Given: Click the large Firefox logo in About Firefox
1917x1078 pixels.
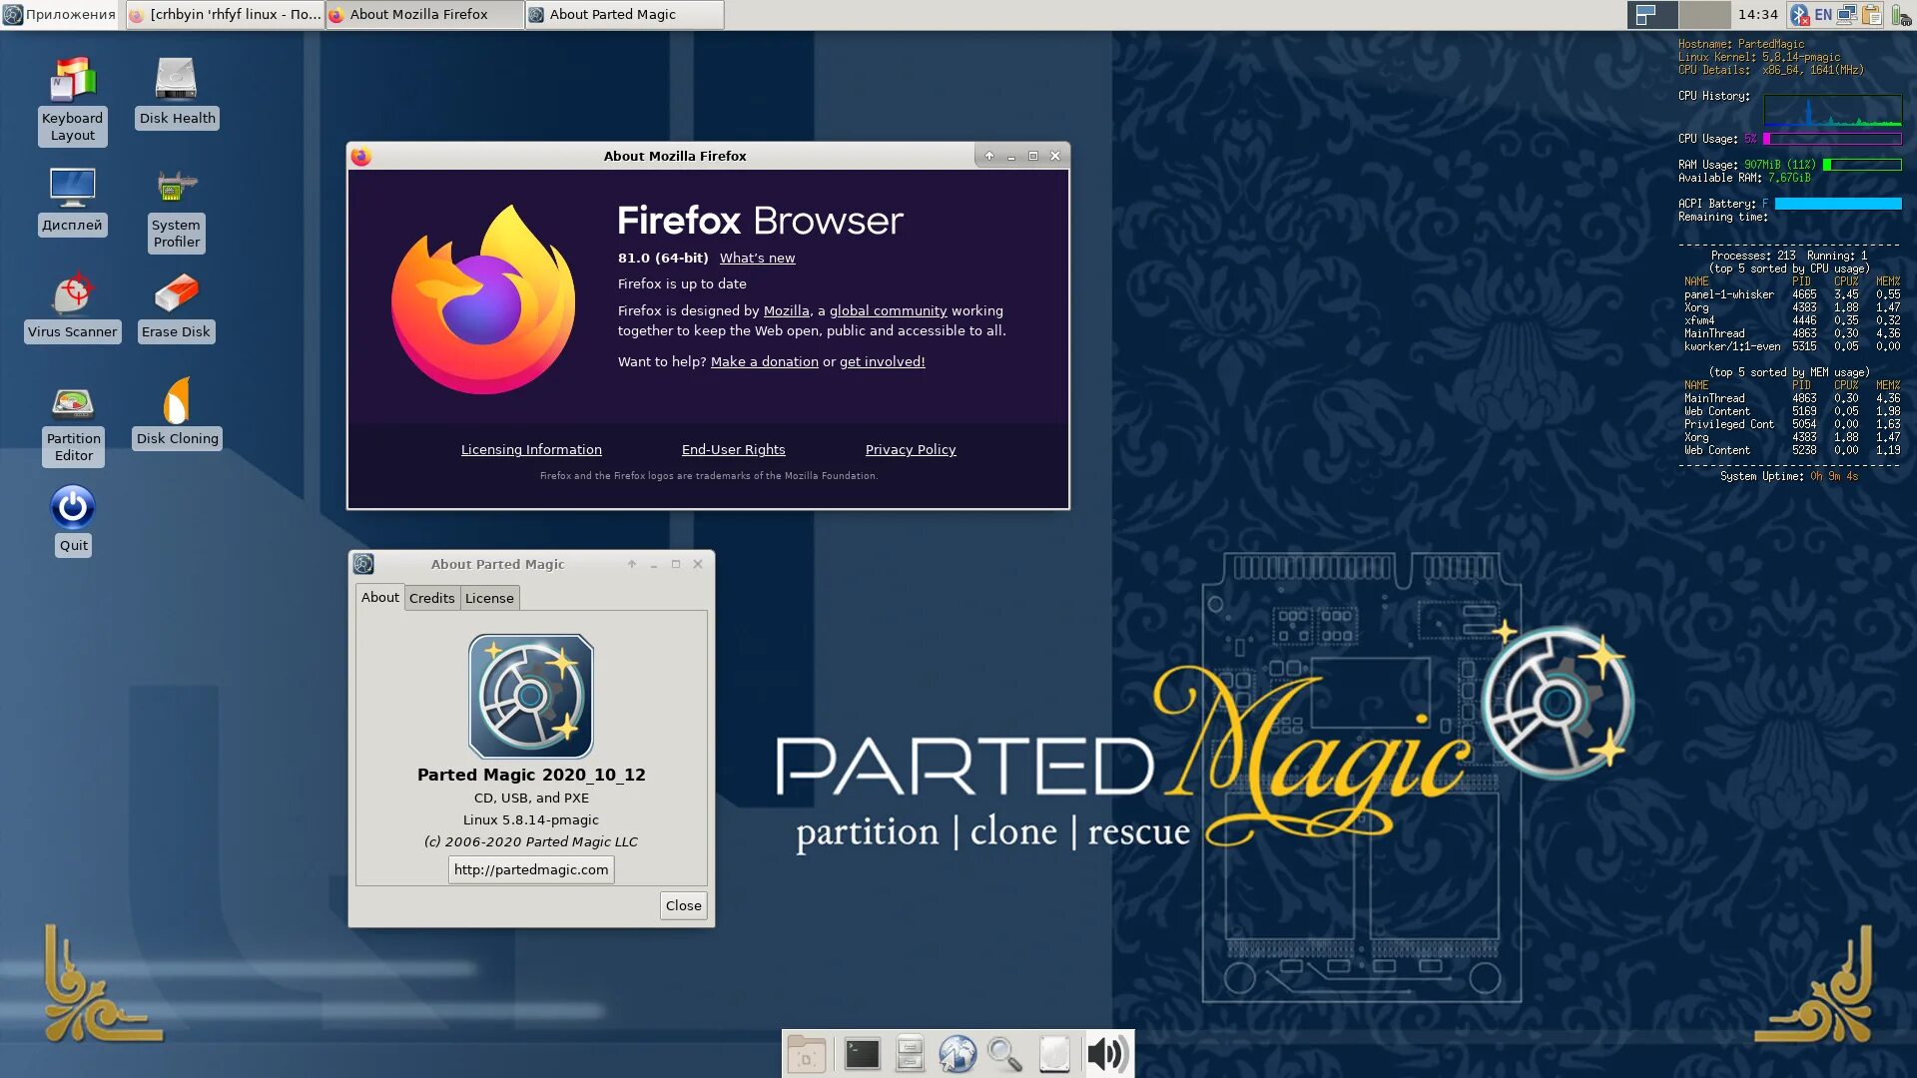Looking at the screenshot, I should click(484, 299).
